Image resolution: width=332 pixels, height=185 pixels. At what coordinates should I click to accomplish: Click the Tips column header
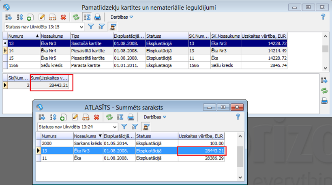pos(92,36)
